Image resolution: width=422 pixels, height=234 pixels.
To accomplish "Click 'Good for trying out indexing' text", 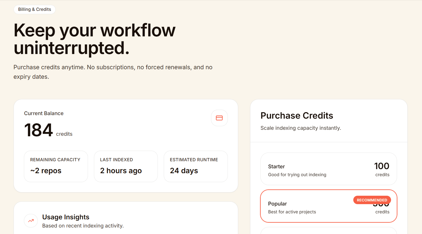I will click(x=297, y=175).
